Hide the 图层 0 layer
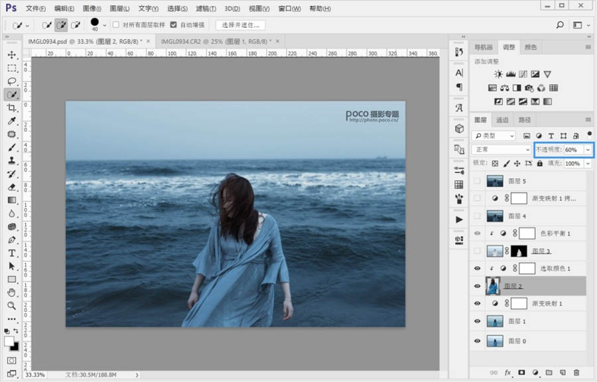The width and height of the screenshot is (597, 382). point(477,341)
